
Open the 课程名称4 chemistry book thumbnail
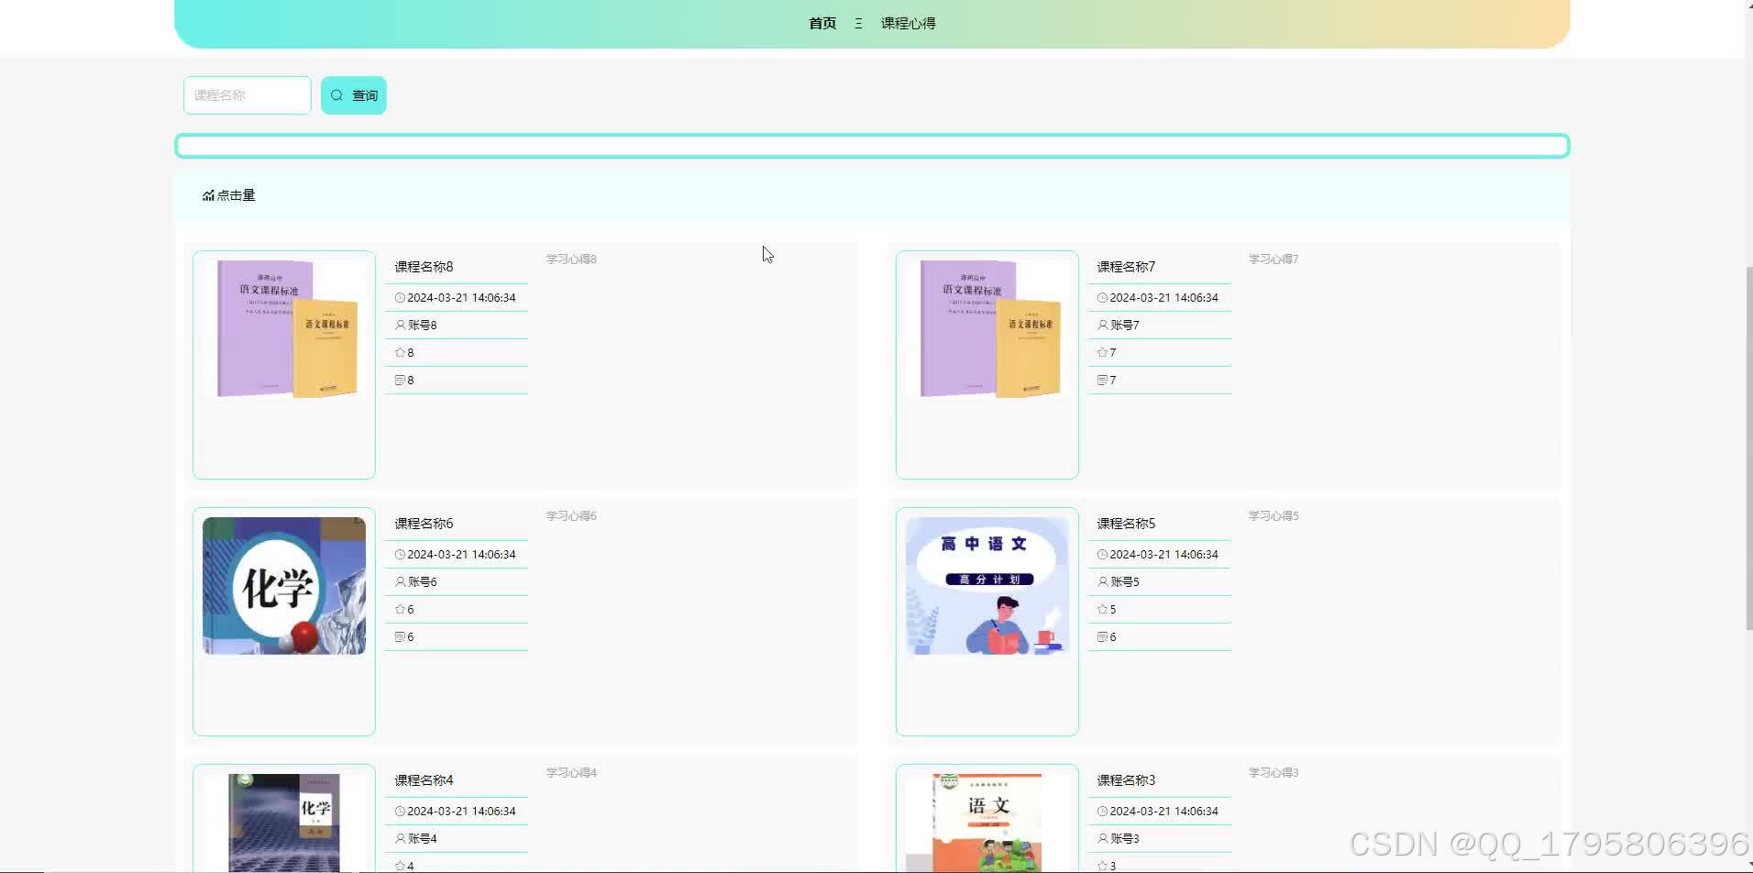click(284, 823)
